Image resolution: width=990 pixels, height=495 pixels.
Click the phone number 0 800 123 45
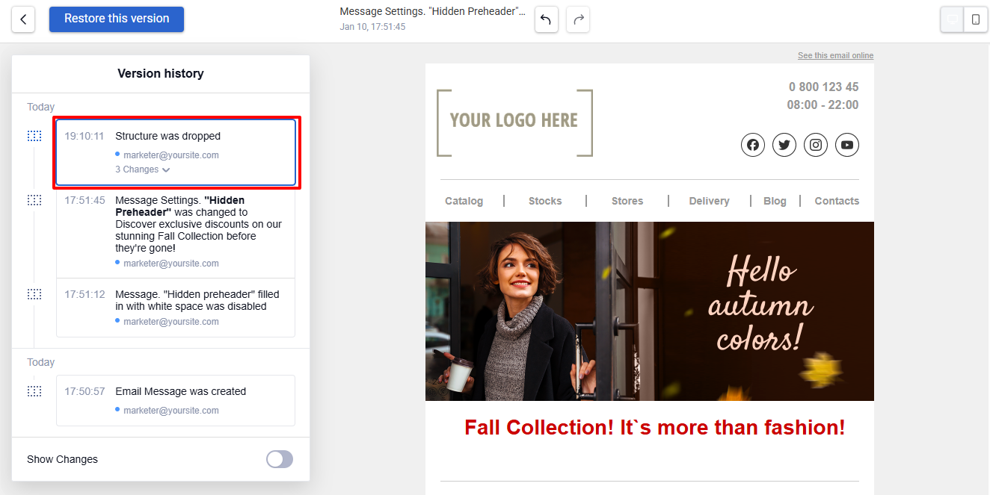823,87
